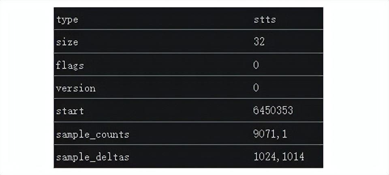This screenshot has height=175, width=389.
Task: Click the 'flags' property label
Action: click(x=70, y=65)
